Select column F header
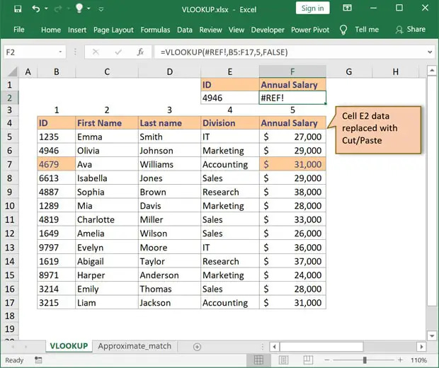The height and width of the screenshot is (368, 439). [x=292, y=71]
